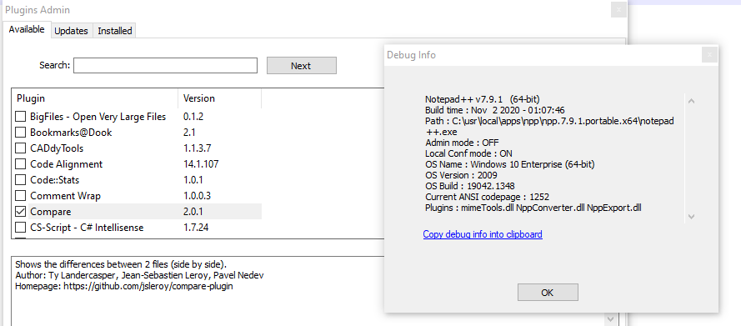Click version 2.0.1 of Compare
This screenshot has height=326, width=741.
tap(193, 212)
